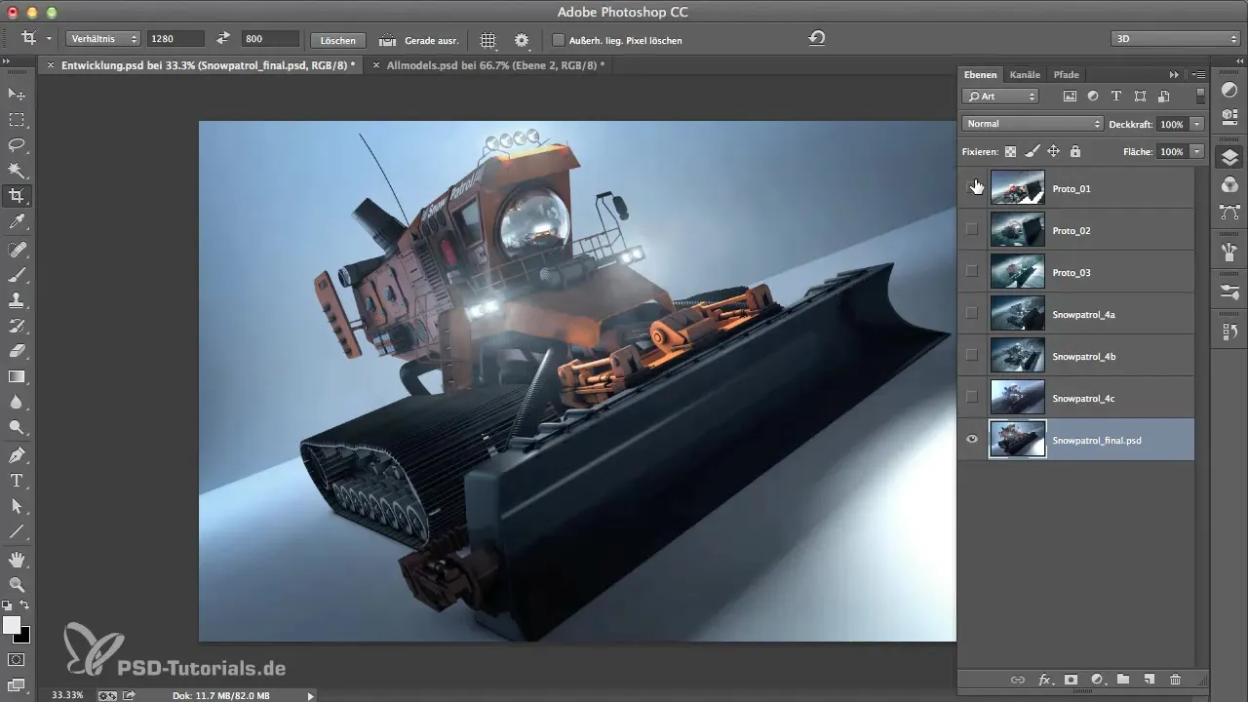Select the Blur tool
The width and height of the screenshot is (1248, 702).
pos(17,402)
